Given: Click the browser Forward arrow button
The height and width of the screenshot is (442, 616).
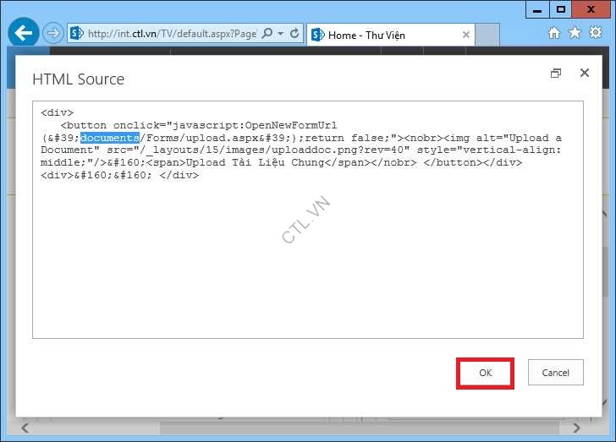Looking at the screenshot, I should pos(53,34).
